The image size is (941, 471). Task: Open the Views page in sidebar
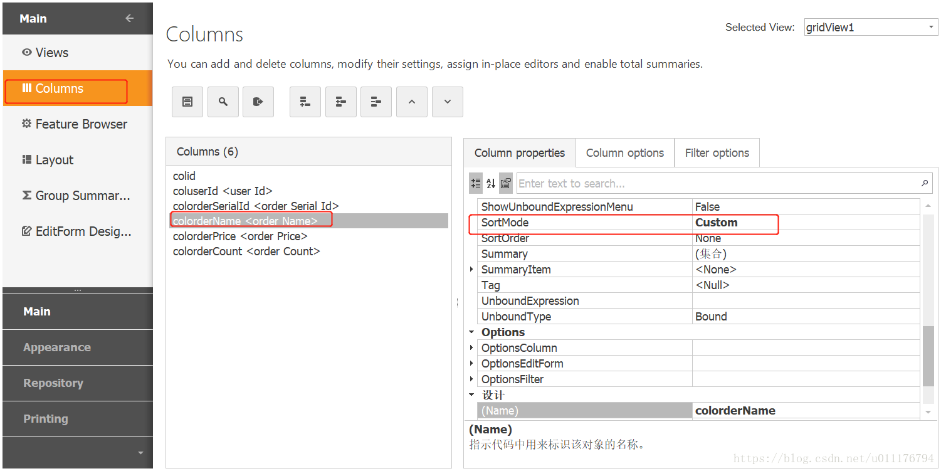[x=78, y=53]
